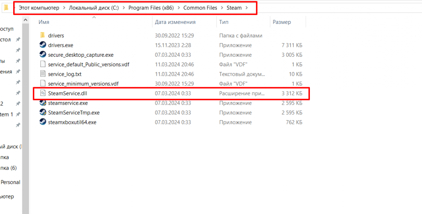Expand the chevron after Этот компьютер
The image size is (422, 214).
tap(64, 8)
